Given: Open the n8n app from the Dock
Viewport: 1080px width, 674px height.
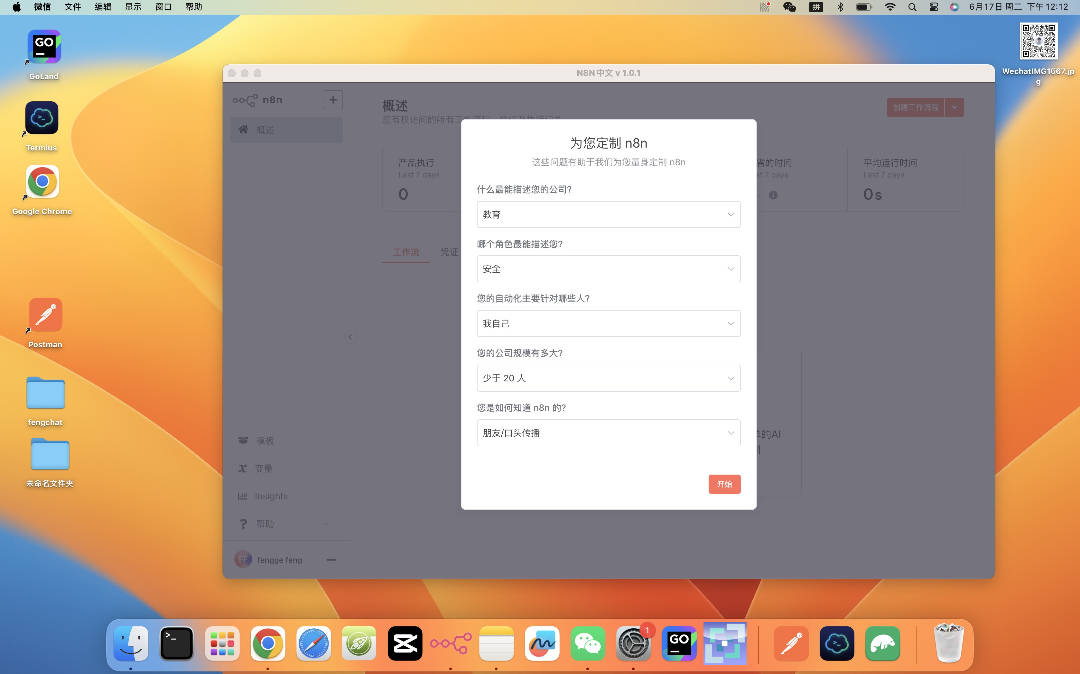Looking at the screenshot, I should [451, 643].
